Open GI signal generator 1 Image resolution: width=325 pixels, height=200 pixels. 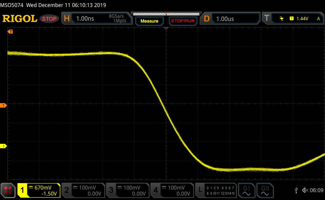tap(246, 190)
